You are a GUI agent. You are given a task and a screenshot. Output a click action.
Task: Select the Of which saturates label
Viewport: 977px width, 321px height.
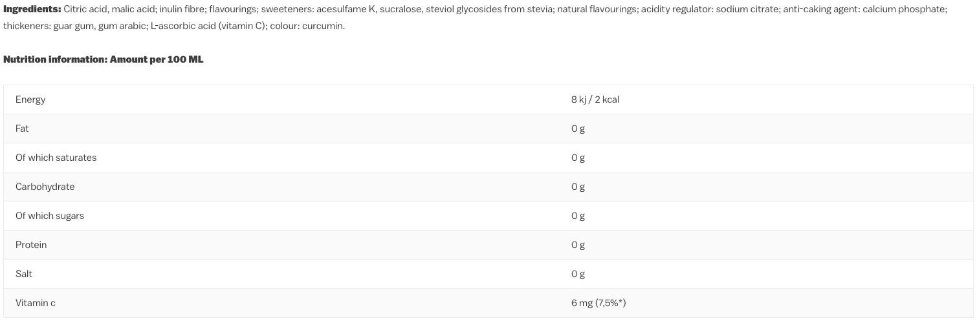(x=56, y=158)
